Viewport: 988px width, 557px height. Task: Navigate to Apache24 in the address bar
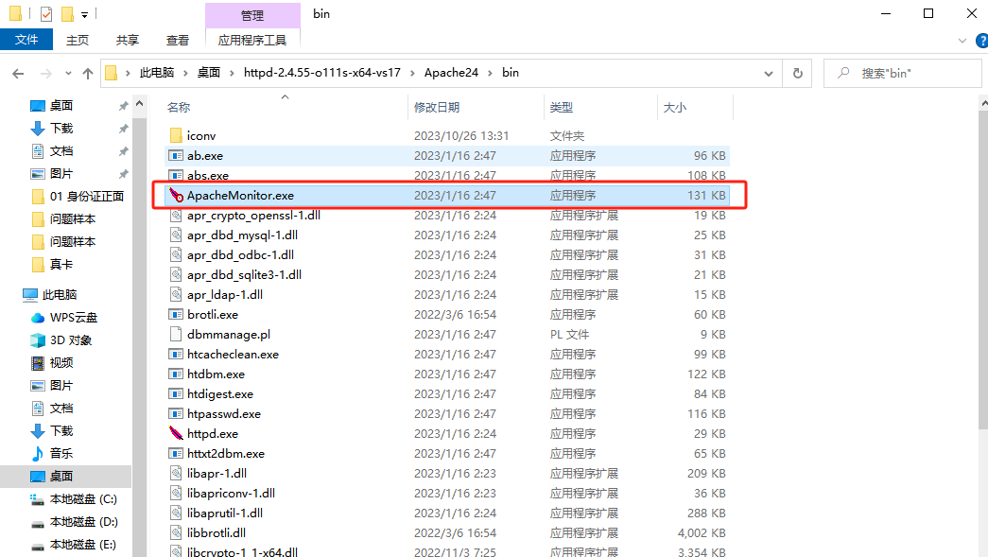coord(451,73)
